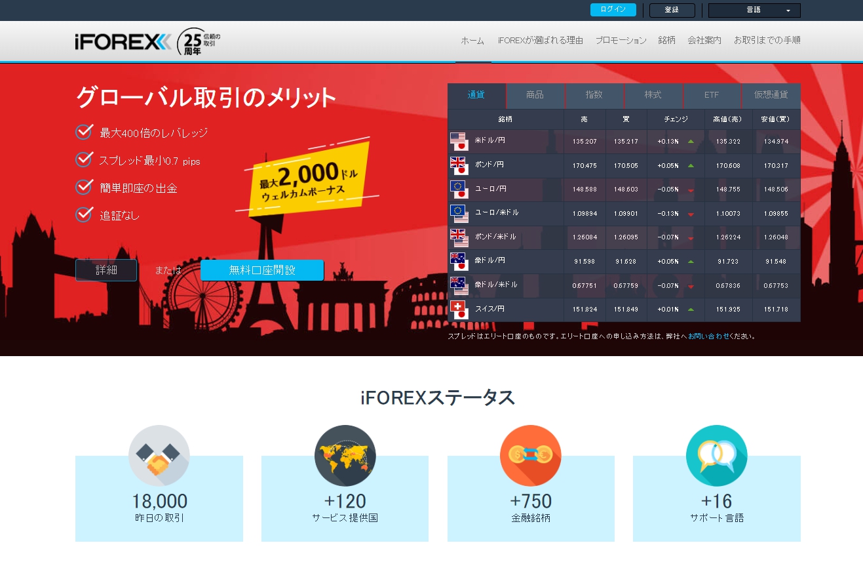863x585 pixels.
Task: Click the 無料口座開設 button
Action: tap(262, 270)
